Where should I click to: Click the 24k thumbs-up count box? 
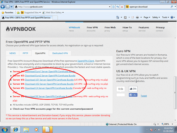[133, 89]
